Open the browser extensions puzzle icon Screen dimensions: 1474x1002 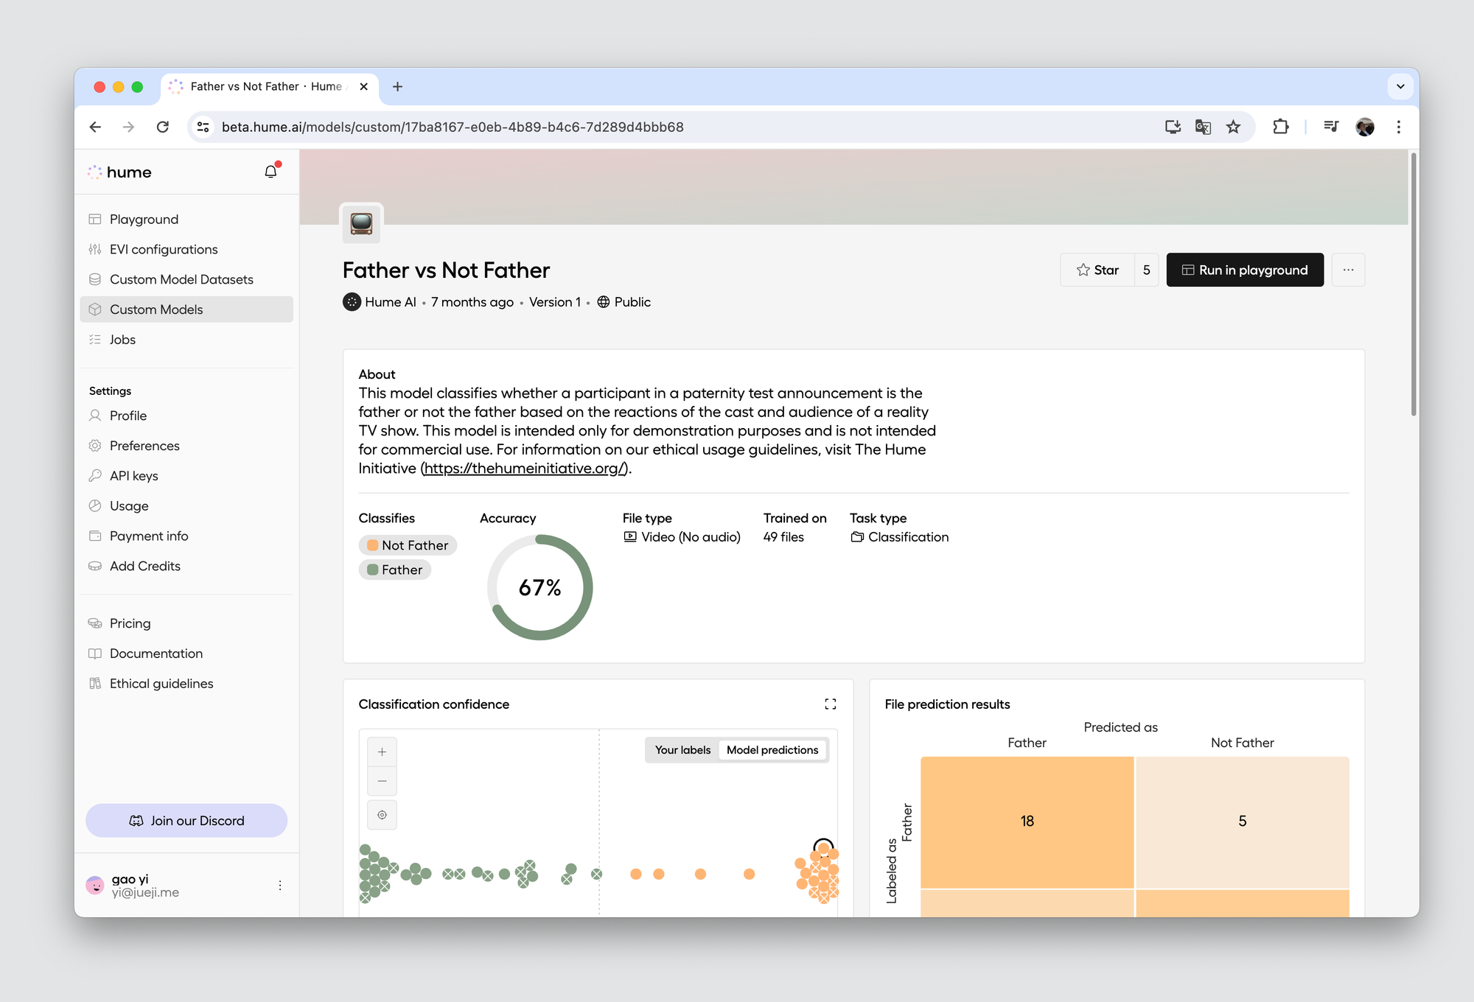[x=1281, y=127]
